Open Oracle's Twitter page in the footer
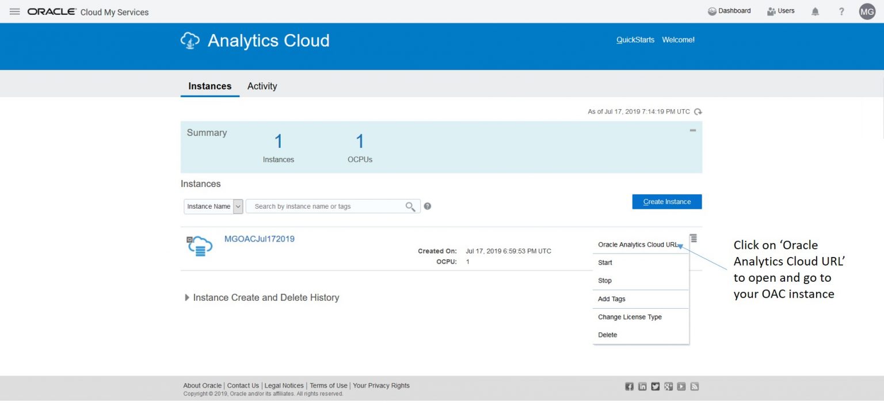 click(x=656, y=386)
